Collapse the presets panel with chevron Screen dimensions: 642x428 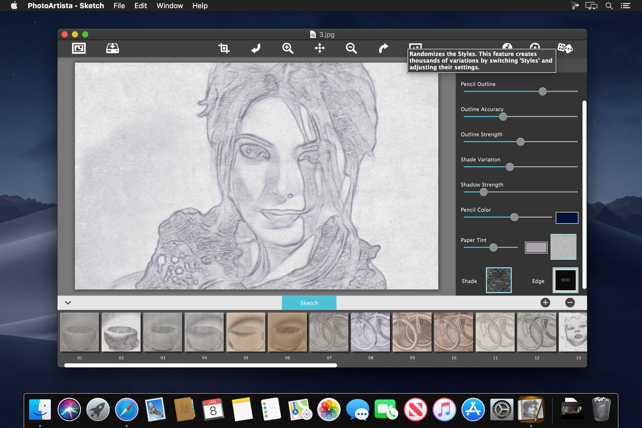coord(68,303)
